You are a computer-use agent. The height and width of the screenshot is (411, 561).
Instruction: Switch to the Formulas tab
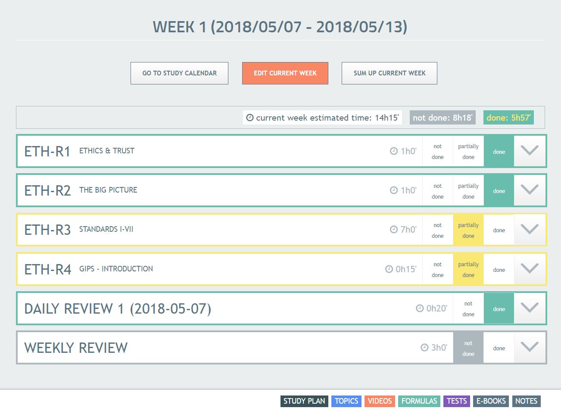pyautogui.click(x=419, y=401)
